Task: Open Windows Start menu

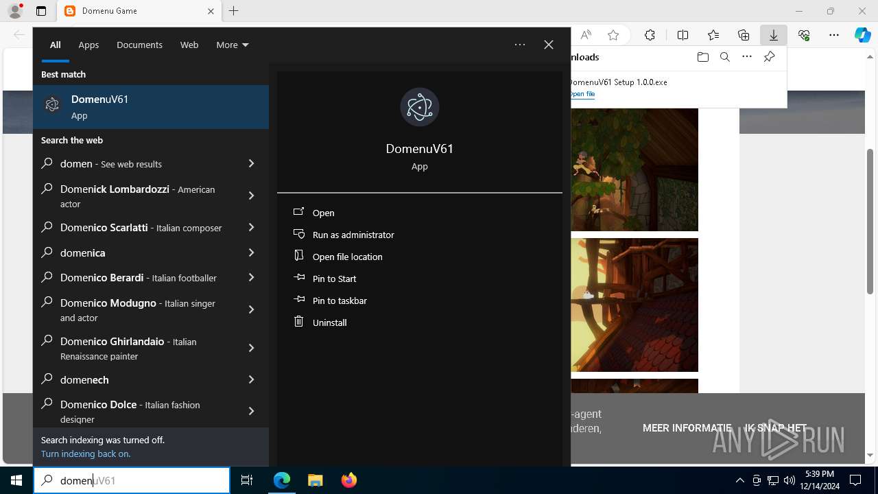Action: point(16,480)
